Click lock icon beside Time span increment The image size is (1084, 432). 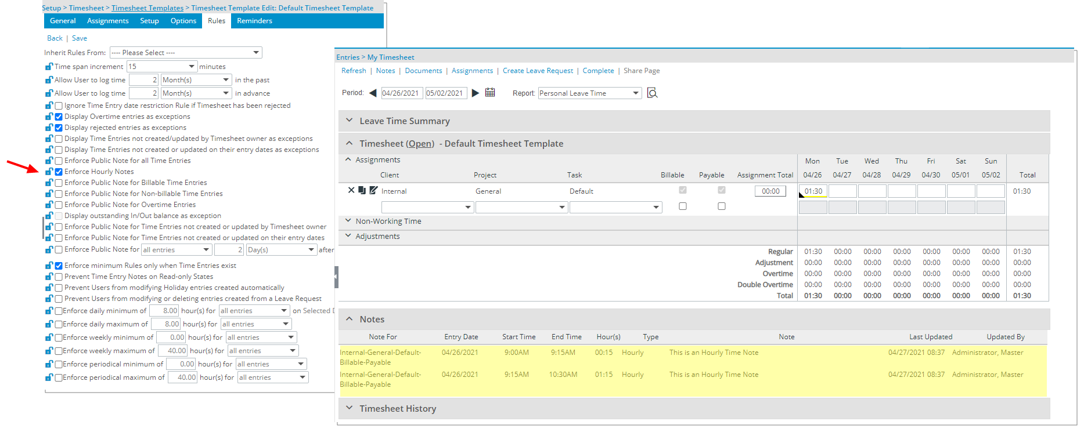[x=49, y=67]
